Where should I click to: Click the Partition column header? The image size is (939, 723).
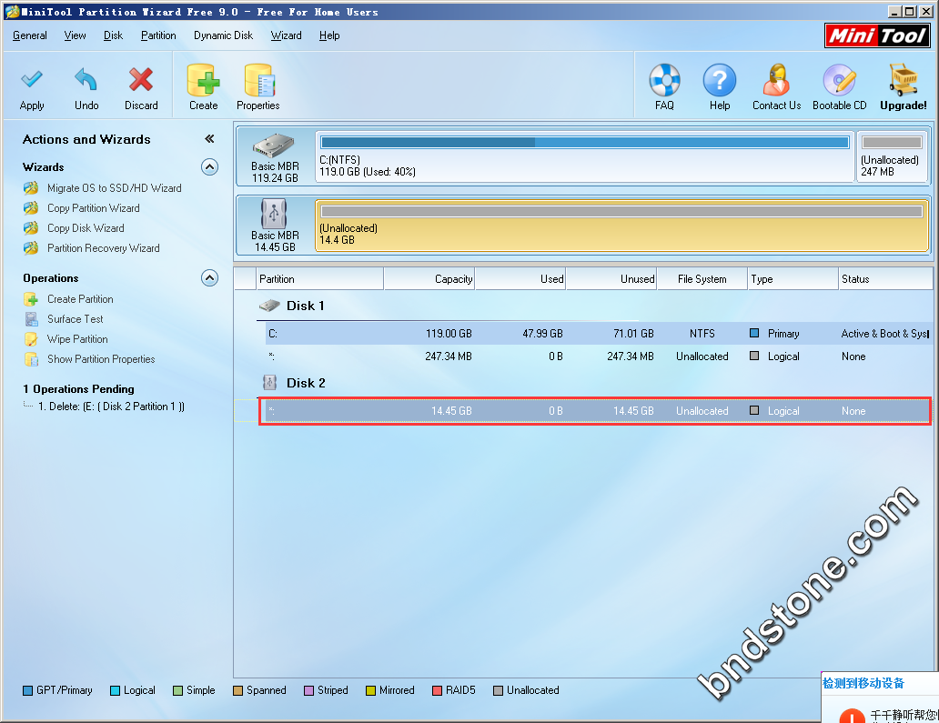(319, 279)
